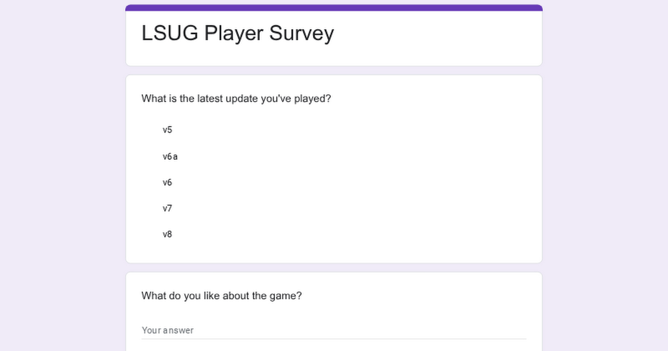Click the word "LSUG" in the title
The height and width of the screenshot is (351, 668).
[x=170, y=33]
